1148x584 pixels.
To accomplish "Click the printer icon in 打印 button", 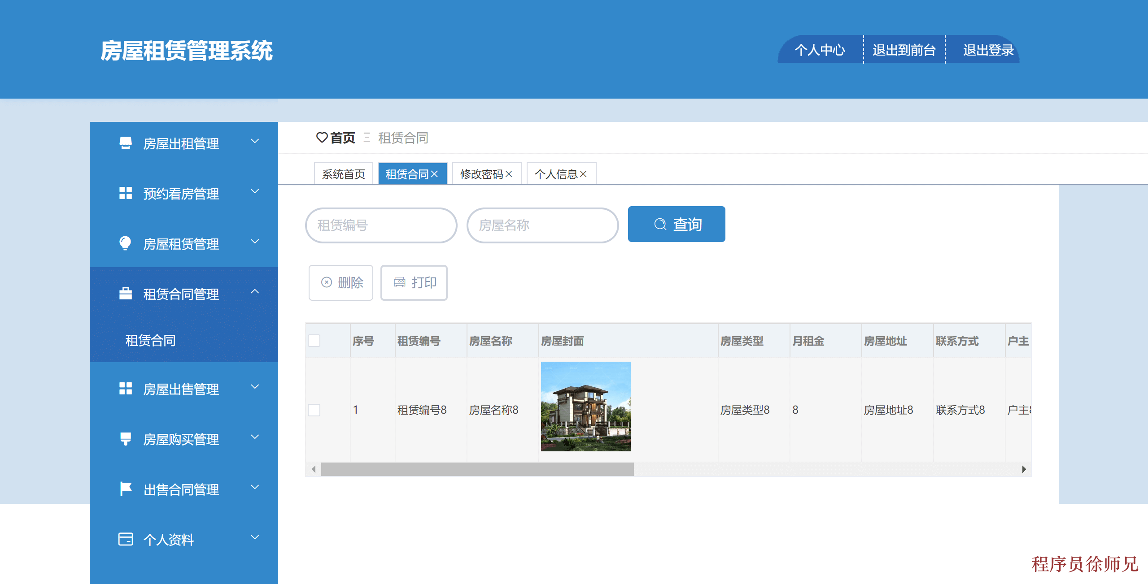I will tap(400, 282).
